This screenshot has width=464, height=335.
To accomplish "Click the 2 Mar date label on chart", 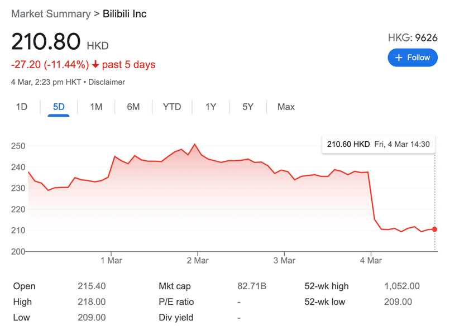I will 198,260.
